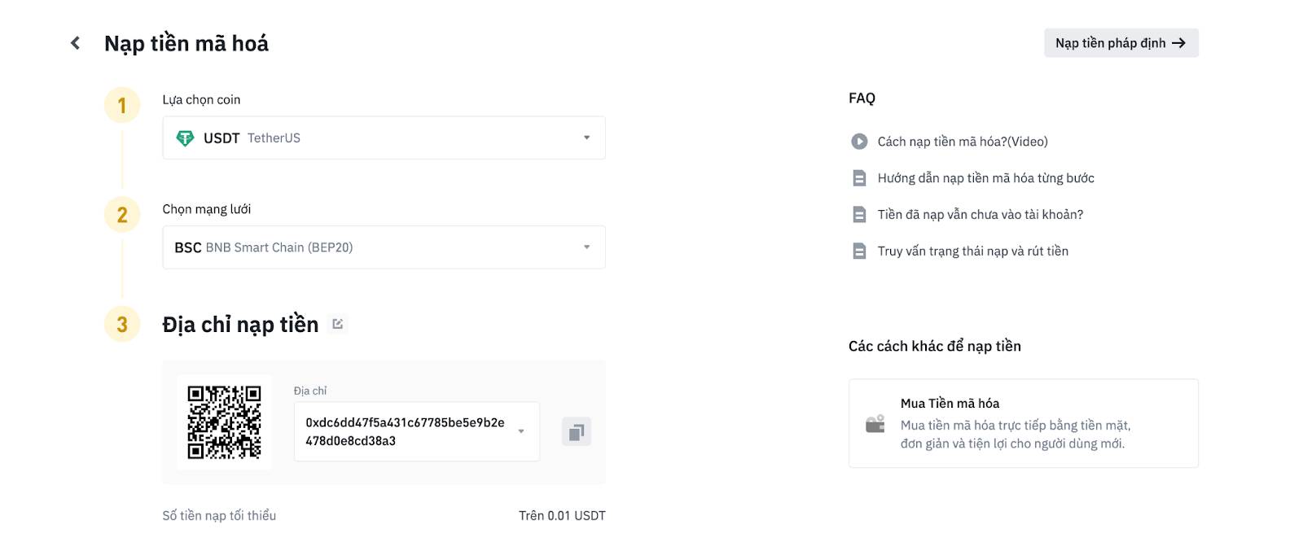Expand the address selector arrow
1303x542 pixels.
point(521,431)
